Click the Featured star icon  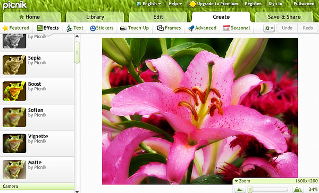tap(5, 28)
